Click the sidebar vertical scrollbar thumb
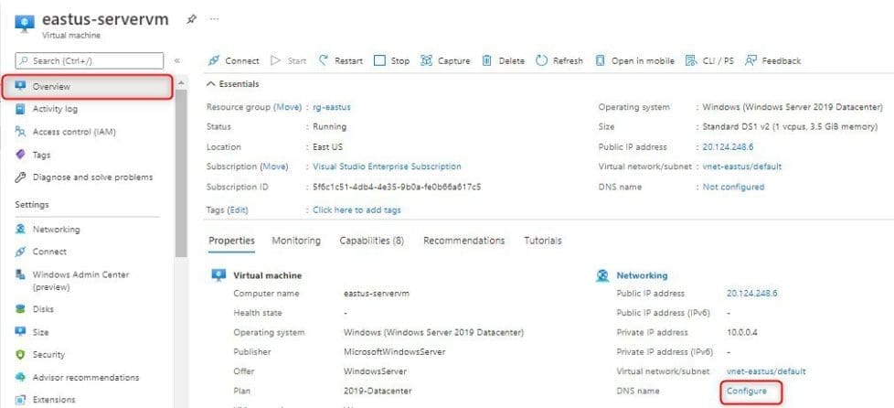Screen dimensions: 894x408 (181, 174)
